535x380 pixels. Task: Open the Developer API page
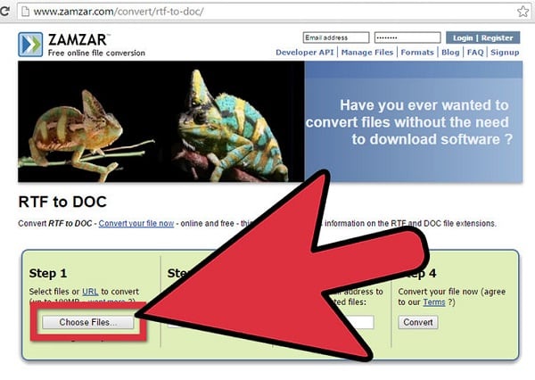[305, 53]
